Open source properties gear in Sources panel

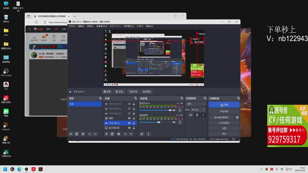click(119, 134)
